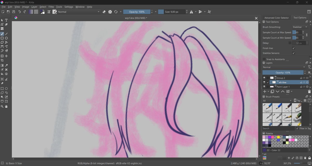Select the Zoom tool
This screenshot has width=312, height=166.
point(2,106)
